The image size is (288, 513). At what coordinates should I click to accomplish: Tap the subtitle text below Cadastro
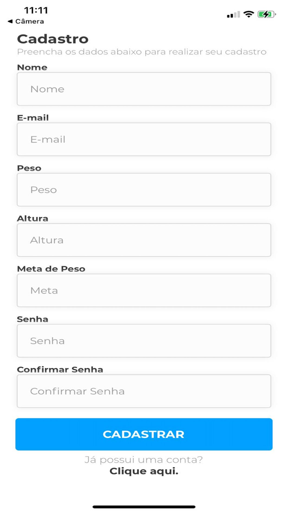[142, 52]
